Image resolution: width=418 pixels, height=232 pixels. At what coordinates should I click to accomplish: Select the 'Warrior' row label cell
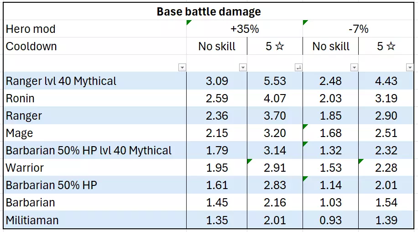pos(25,168)
